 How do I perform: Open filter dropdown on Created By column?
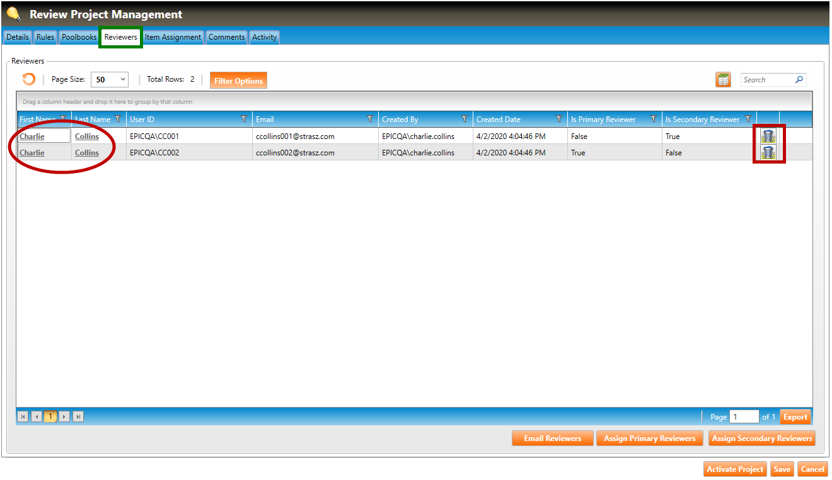pos(465,120)
